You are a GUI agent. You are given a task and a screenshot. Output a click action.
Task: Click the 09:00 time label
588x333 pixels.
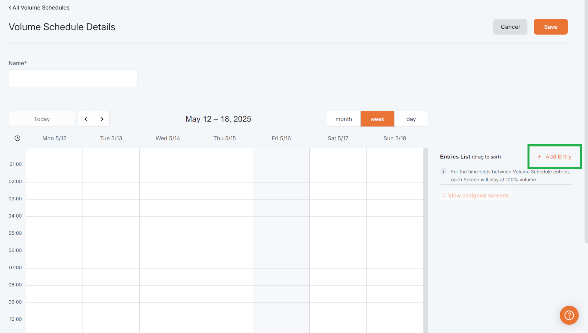tap(15, 302)
